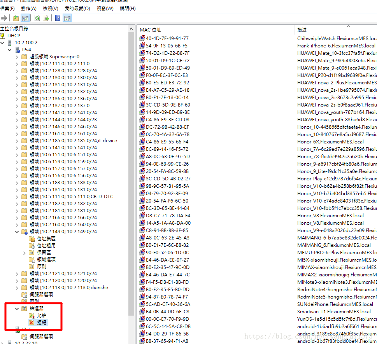Image resolution: width=377 pixels, height=344 pixels.
Task: Click the Superscope 0 folder icon
Action: point(24,57)
